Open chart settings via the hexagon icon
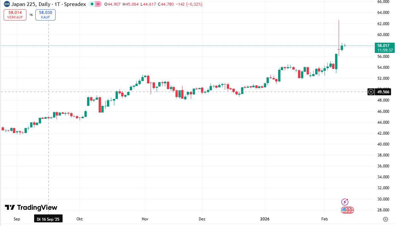 (x=385, y=219)
